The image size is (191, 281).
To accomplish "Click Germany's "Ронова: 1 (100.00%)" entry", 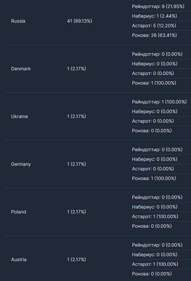I will pos(154,178).
